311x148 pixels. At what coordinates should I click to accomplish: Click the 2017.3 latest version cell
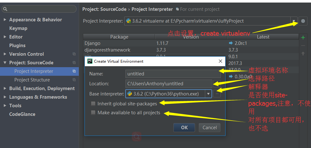[x=235, y=63]
